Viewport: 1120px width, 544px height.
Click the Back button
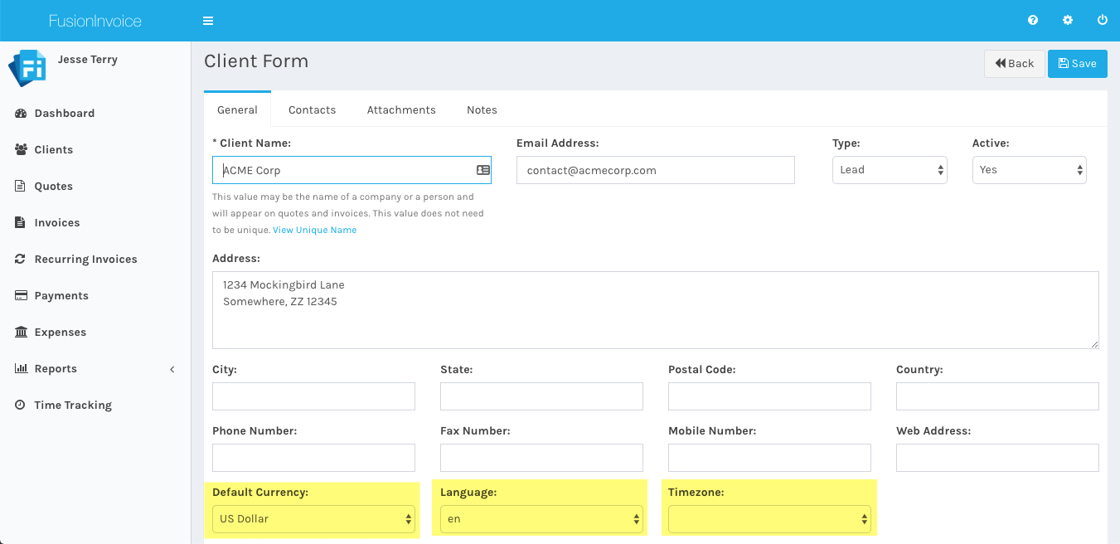(x=1014, y=64)
